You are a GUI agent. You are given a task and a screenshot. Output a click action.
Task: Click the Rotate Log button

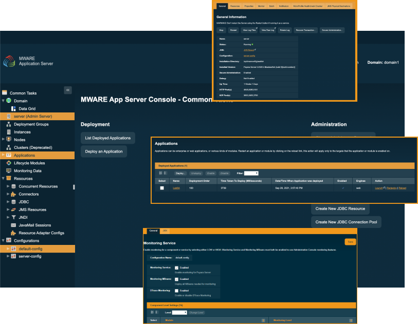[285, 30]
